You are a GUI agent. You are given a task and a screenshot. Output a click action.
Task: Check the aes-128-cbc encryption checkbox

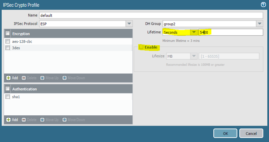pyautogui.click(x=7, y=41)
